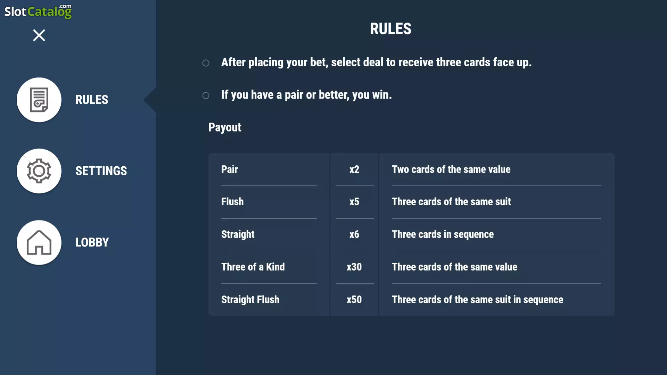Close the menu with the X icon
The width and height of the screenshot is (667, 375).
39,35
